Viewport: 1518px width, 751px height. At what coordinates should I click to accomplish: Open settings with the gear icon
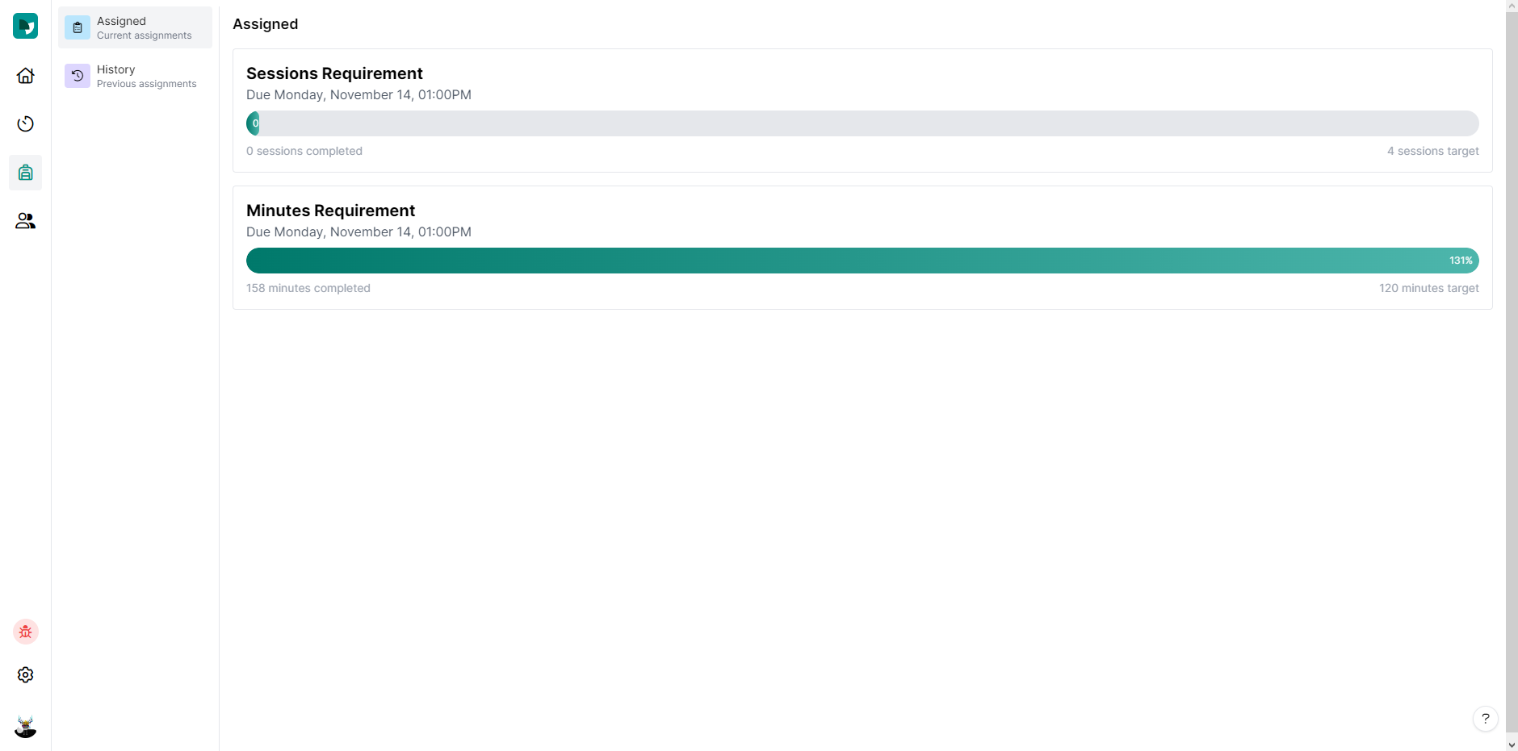25,675
